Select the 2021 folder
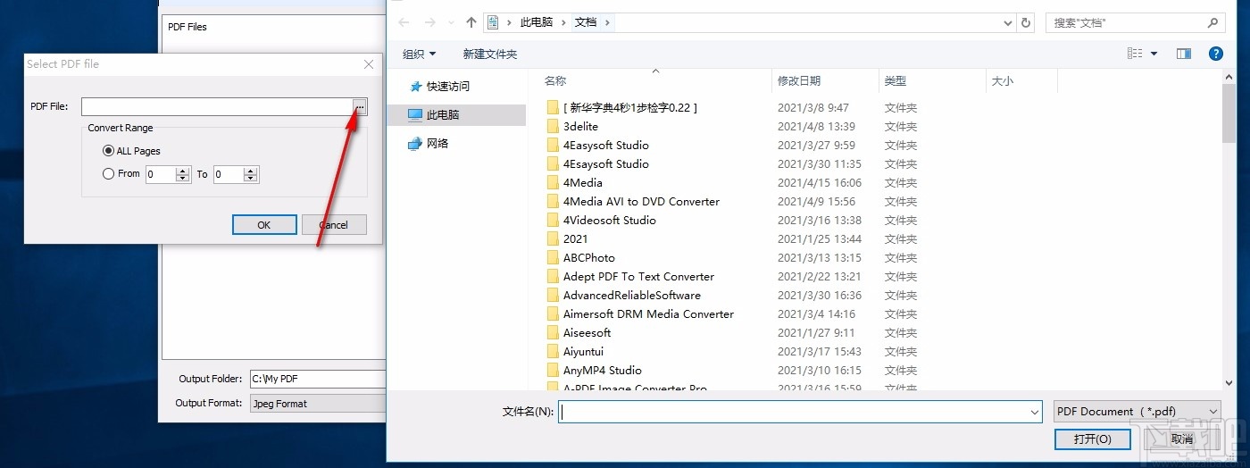The height and width of the screenshot is (468, 1250). coord(576,239)
